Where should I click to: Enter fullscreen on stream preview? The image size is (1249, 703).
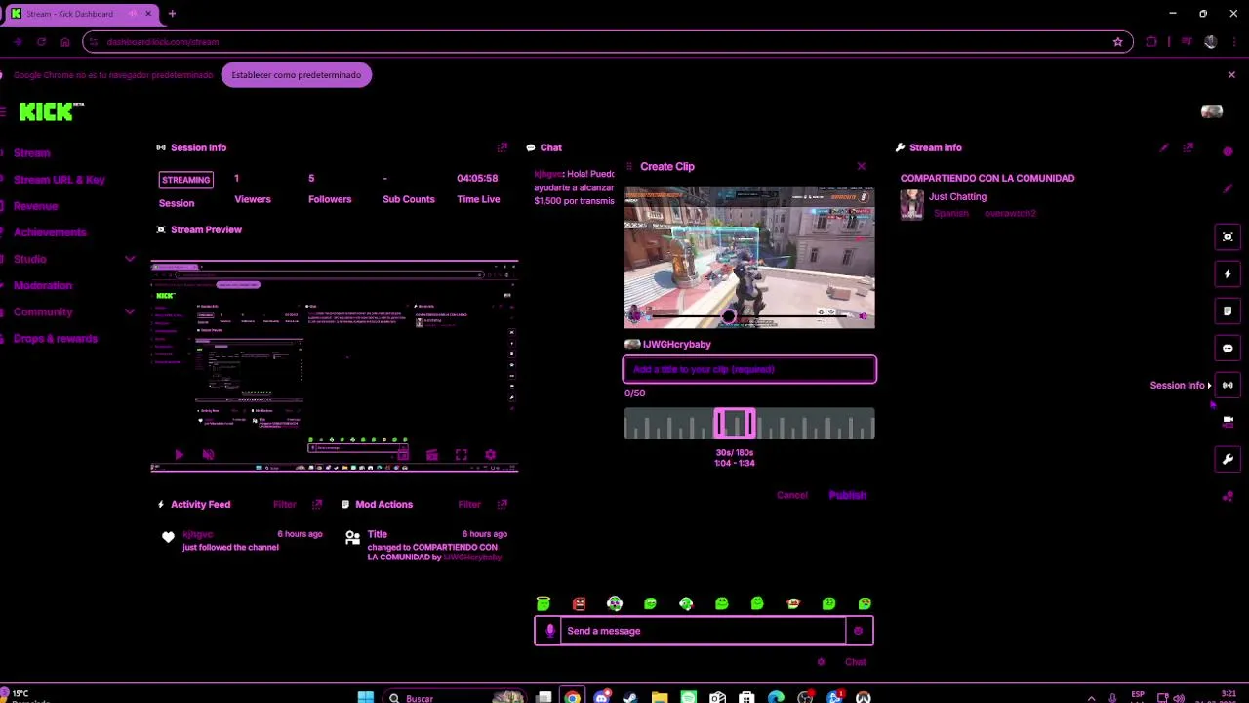pos(461,455)
